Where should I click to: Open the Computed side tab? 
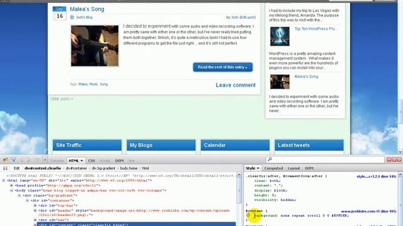point(273,168)
